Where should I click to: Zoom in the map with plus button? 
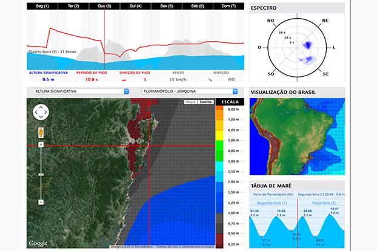pyautogui.click(x=41, y=145)
